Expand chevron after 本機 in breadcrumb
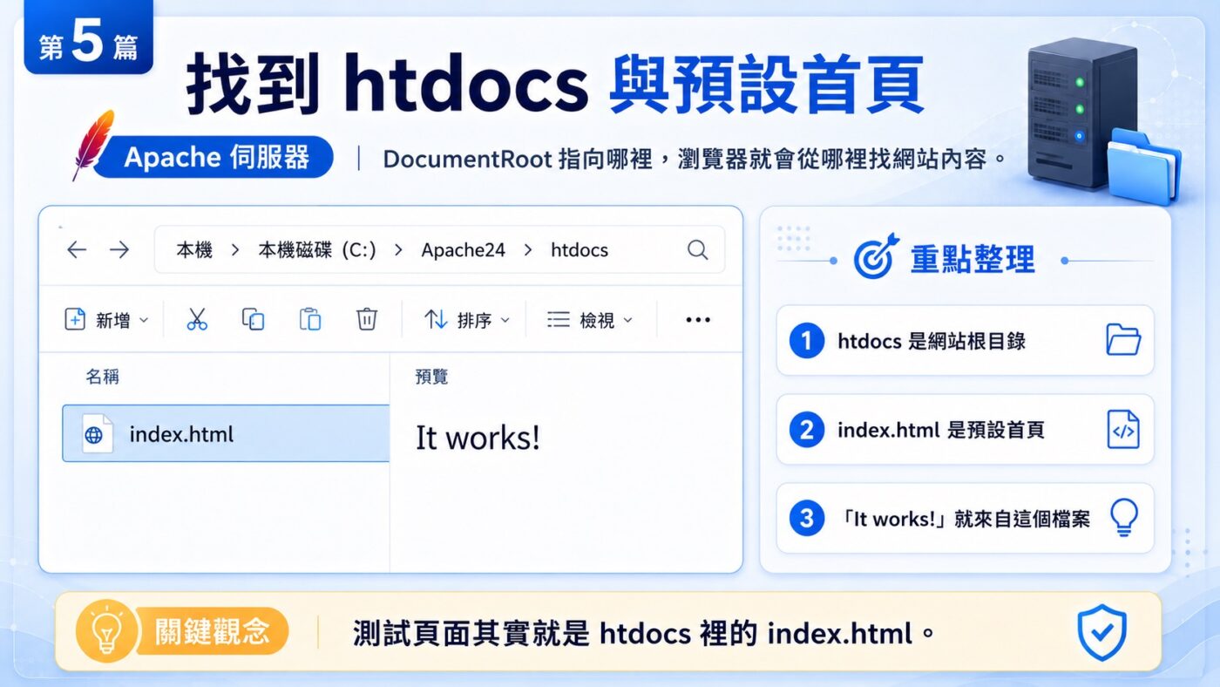Image resolution: width=1220 pixels, height=687 pixels. point(235,250)
